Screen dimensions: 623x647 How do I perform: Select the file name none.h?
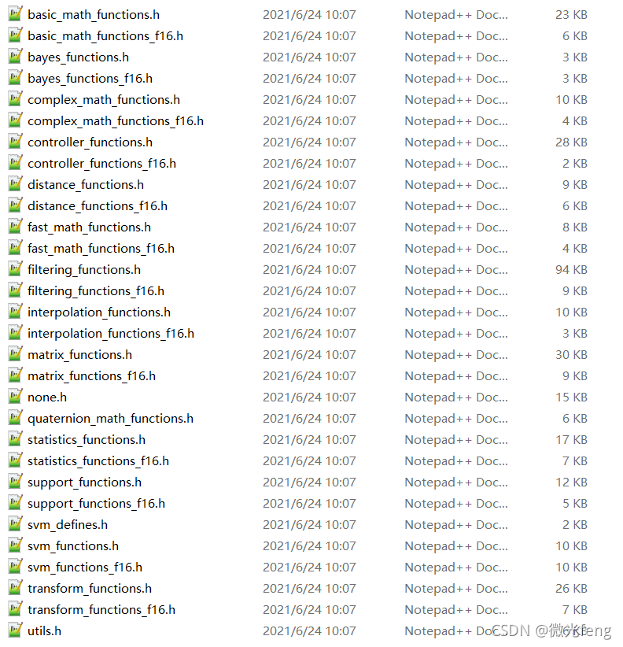tap(47, 397)
